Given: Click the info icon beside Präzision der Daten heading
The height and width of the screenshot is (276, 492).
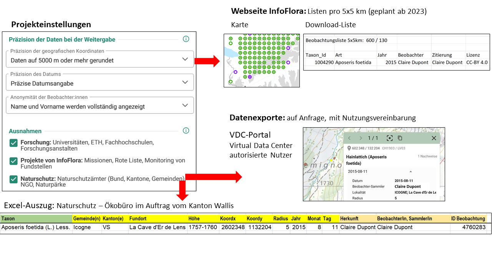Looking at the screenshot, I should coord(186,39).
